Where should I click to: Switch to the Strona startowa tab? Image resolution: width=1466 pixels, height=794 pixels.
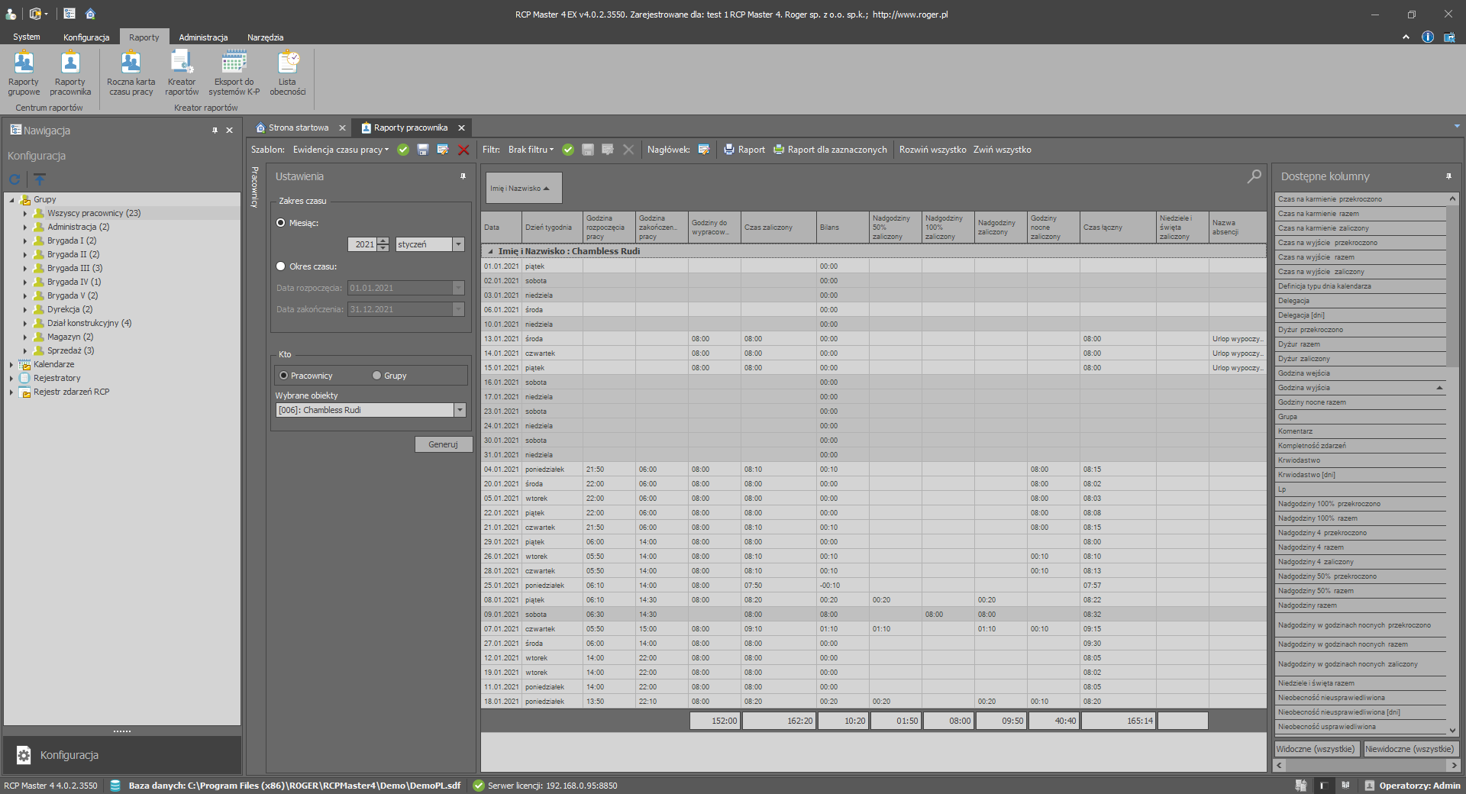point(298,128)
